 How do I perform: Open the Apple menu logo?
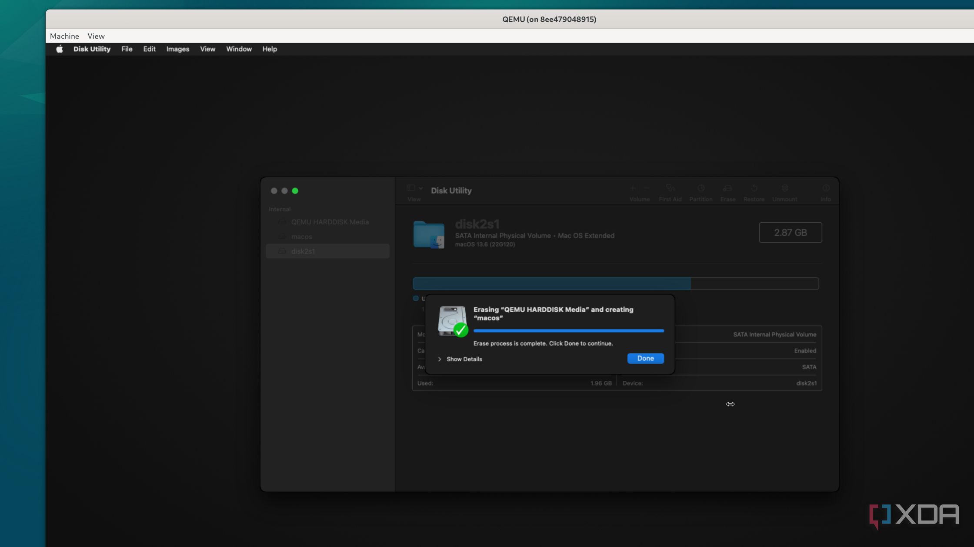60,49
